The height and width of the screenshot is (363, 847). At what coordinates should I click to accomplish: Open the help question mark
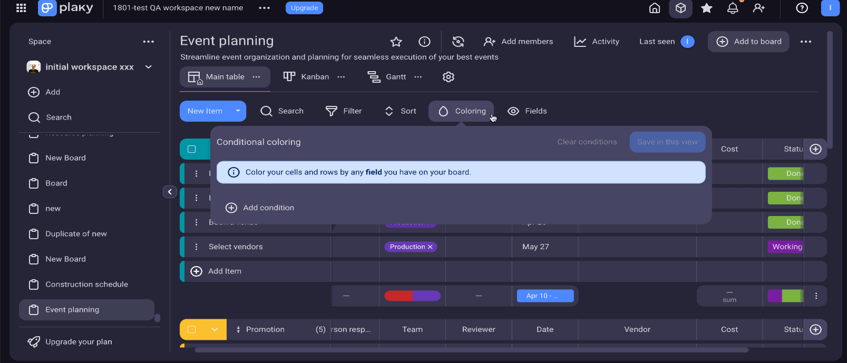pos(802,8)
